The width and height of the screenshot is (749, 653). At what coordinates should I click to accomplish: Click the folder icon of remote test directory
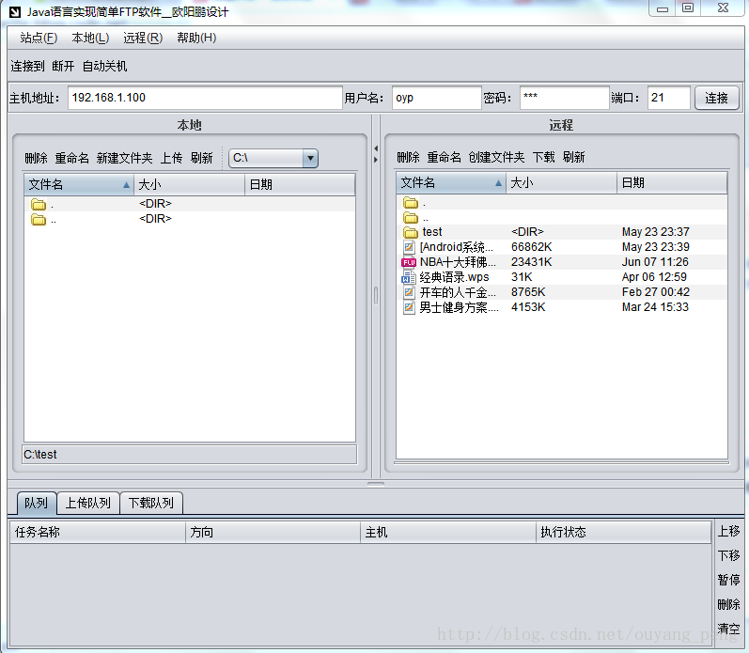pyautogui.click(x=411, y=232)
